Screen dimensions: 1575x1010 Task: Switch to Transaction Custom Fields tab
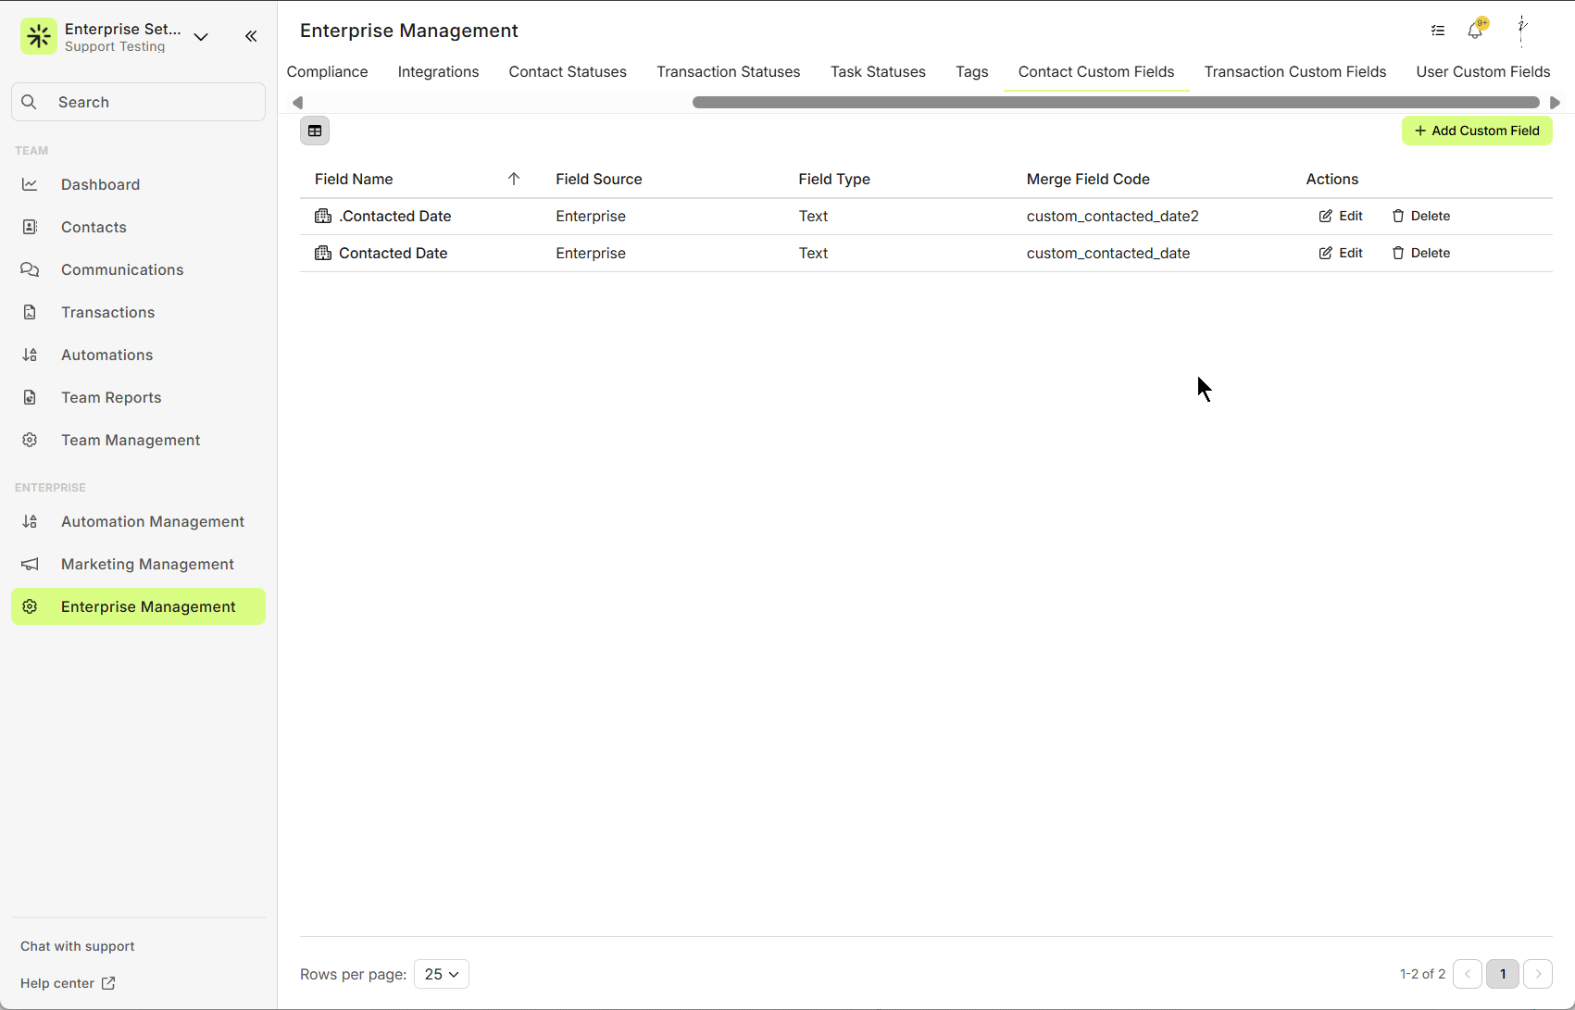pos(1294,71)
